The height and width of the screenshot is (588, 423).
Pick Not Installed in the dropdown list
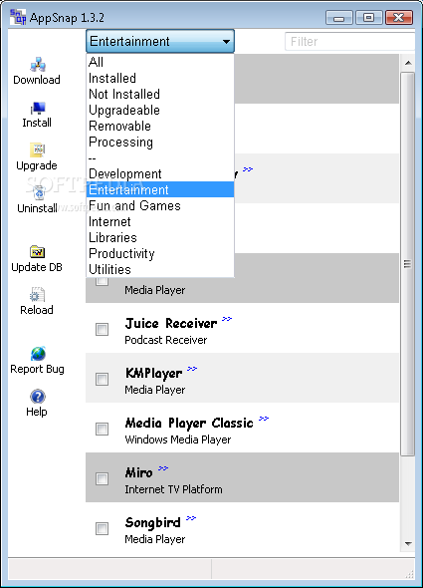(160, 94)
